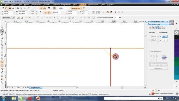Open the 'Прямоугол...' selection mode dropdown

[14, 18]
